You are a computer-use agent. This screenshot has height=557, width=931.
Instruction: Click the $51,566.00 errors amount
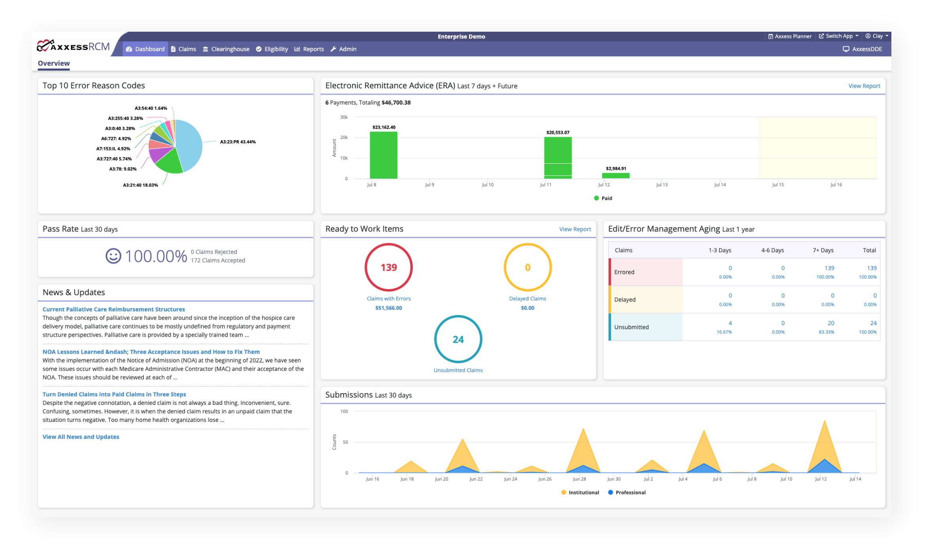(x=389, y=308)
